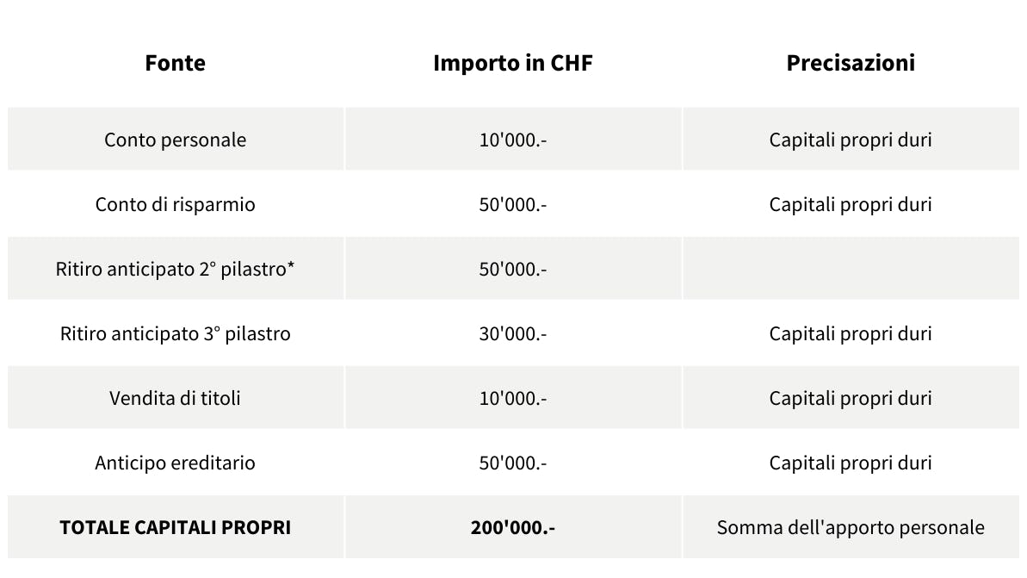Viewport: 1027px width, 578px height.
Task: Click the Fonte column header
Action: [x=175, y=63]
